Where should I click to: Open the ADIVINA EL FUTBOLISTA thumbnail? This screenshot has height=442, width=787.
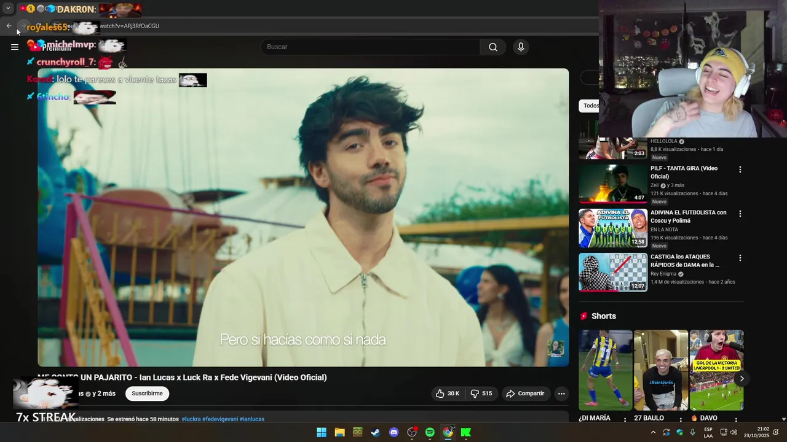[x=613, y=228]
